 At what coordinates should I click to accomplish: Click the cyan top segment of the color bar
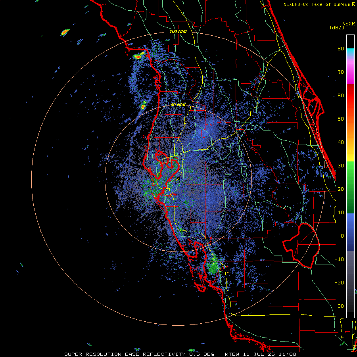point(350,52)
